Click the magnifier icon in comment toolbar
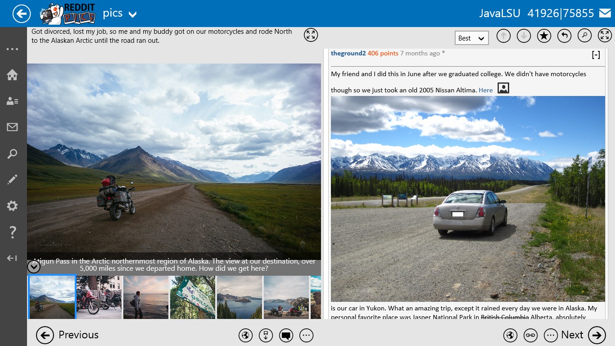The image size is (615, 346). [584, 36]
